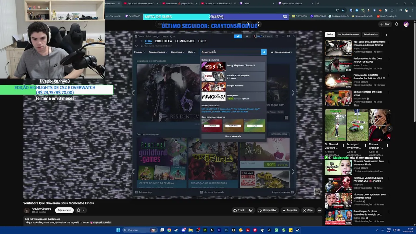Viewport: 416px width, 234px height.
Task: Click the Compartilhar button
Action: tap(267, 210)
